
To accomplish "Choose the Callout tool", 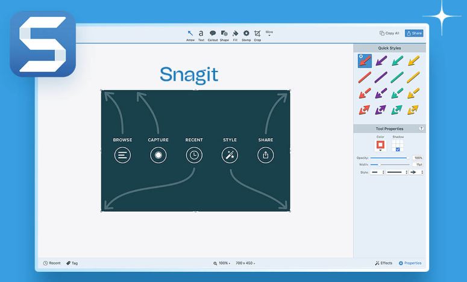I will [x=213, y=35].
